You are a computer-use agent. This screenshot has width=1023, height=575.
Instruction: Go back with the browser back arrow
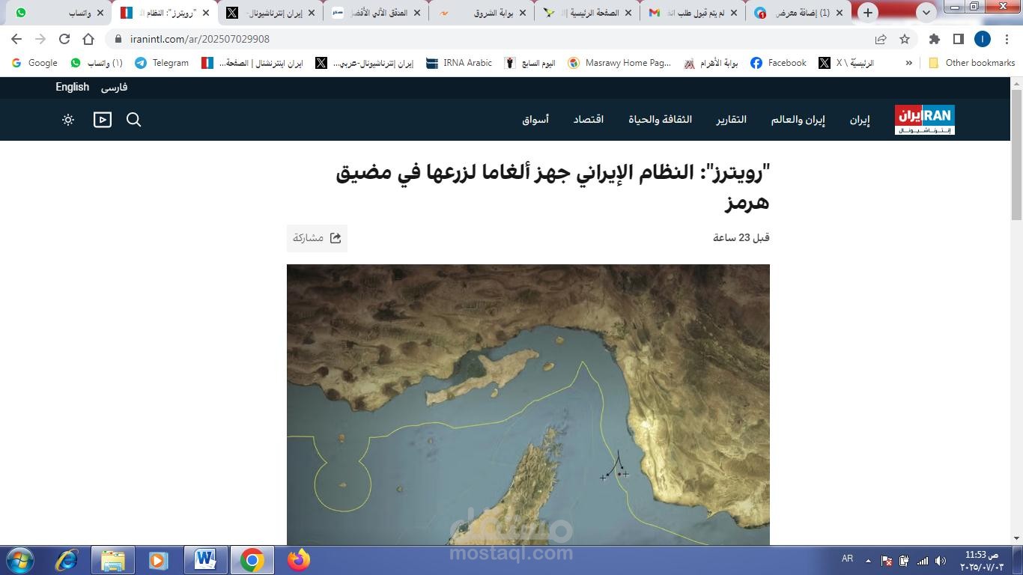[16, 39]
